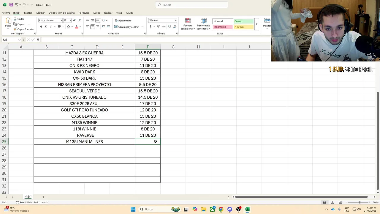Open Disposición de página tab

tap(62, 13)
